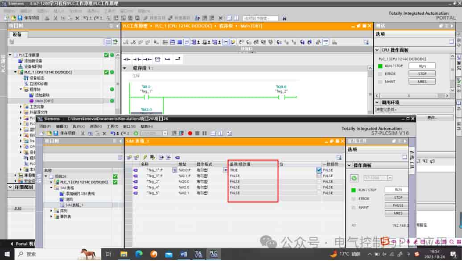Click RUN button in PLCSIM operator panel
This screenshot has width=462, height=261.
coord(398,190)
